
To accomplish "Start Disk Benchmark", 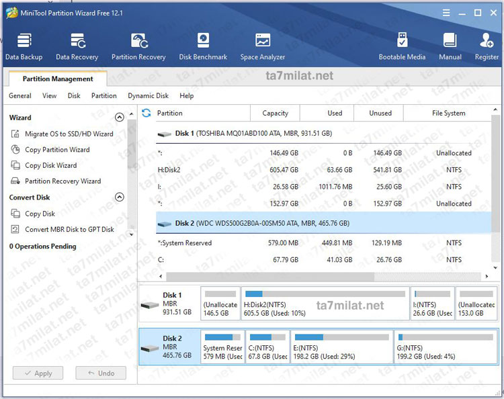I will click(203, 46).
